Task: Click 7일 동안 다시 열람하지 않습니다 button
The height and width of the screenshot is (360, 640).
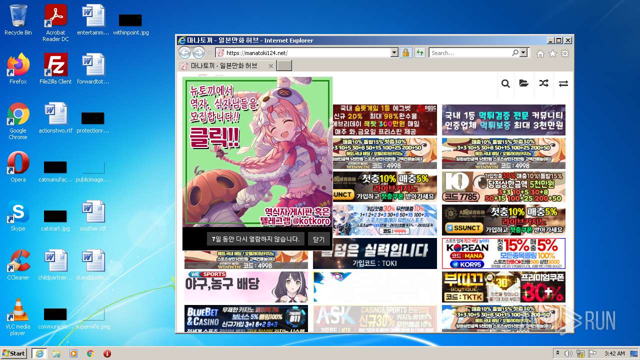Action: [255, 239]
